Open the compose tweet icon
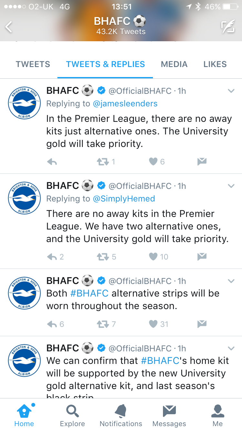 (x=227, y=27)
